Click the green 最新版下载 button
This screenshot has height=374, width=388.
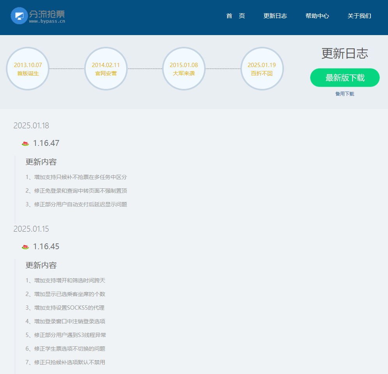[x=345, y=78]
